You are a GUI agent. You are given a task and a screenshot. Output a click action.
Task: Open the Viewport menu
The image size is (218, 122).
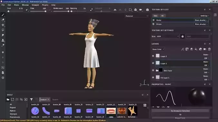click(35, 5)
